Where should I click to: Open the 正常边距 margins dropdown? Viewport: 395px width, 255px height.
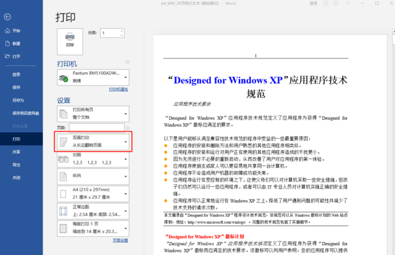(x=93, y=211)
